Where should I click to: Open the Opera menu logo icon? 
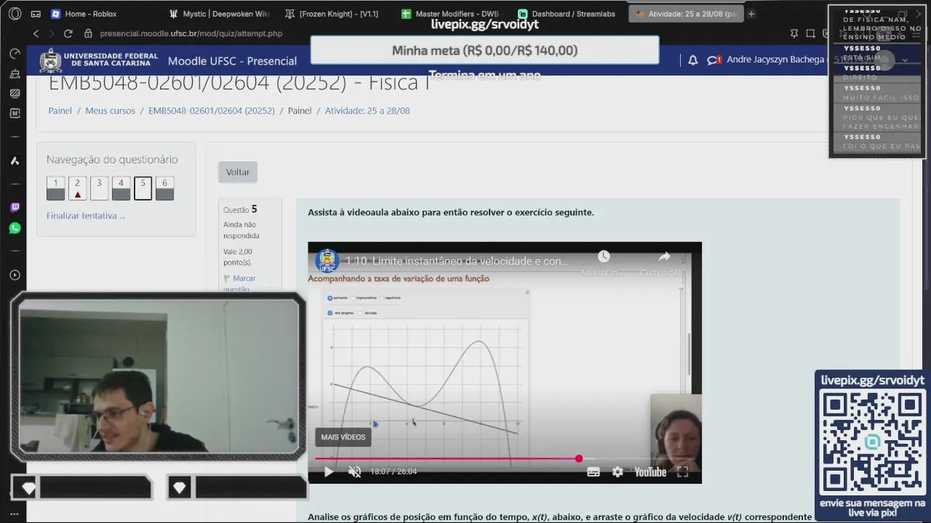point(15,14)
